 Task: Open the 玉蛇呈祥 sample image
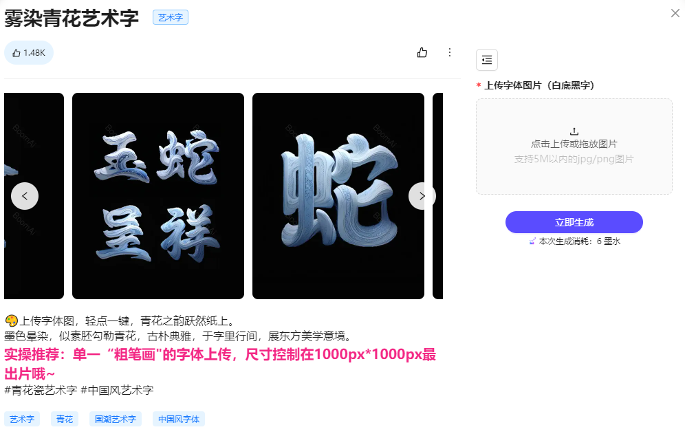(x=158, y=196)
